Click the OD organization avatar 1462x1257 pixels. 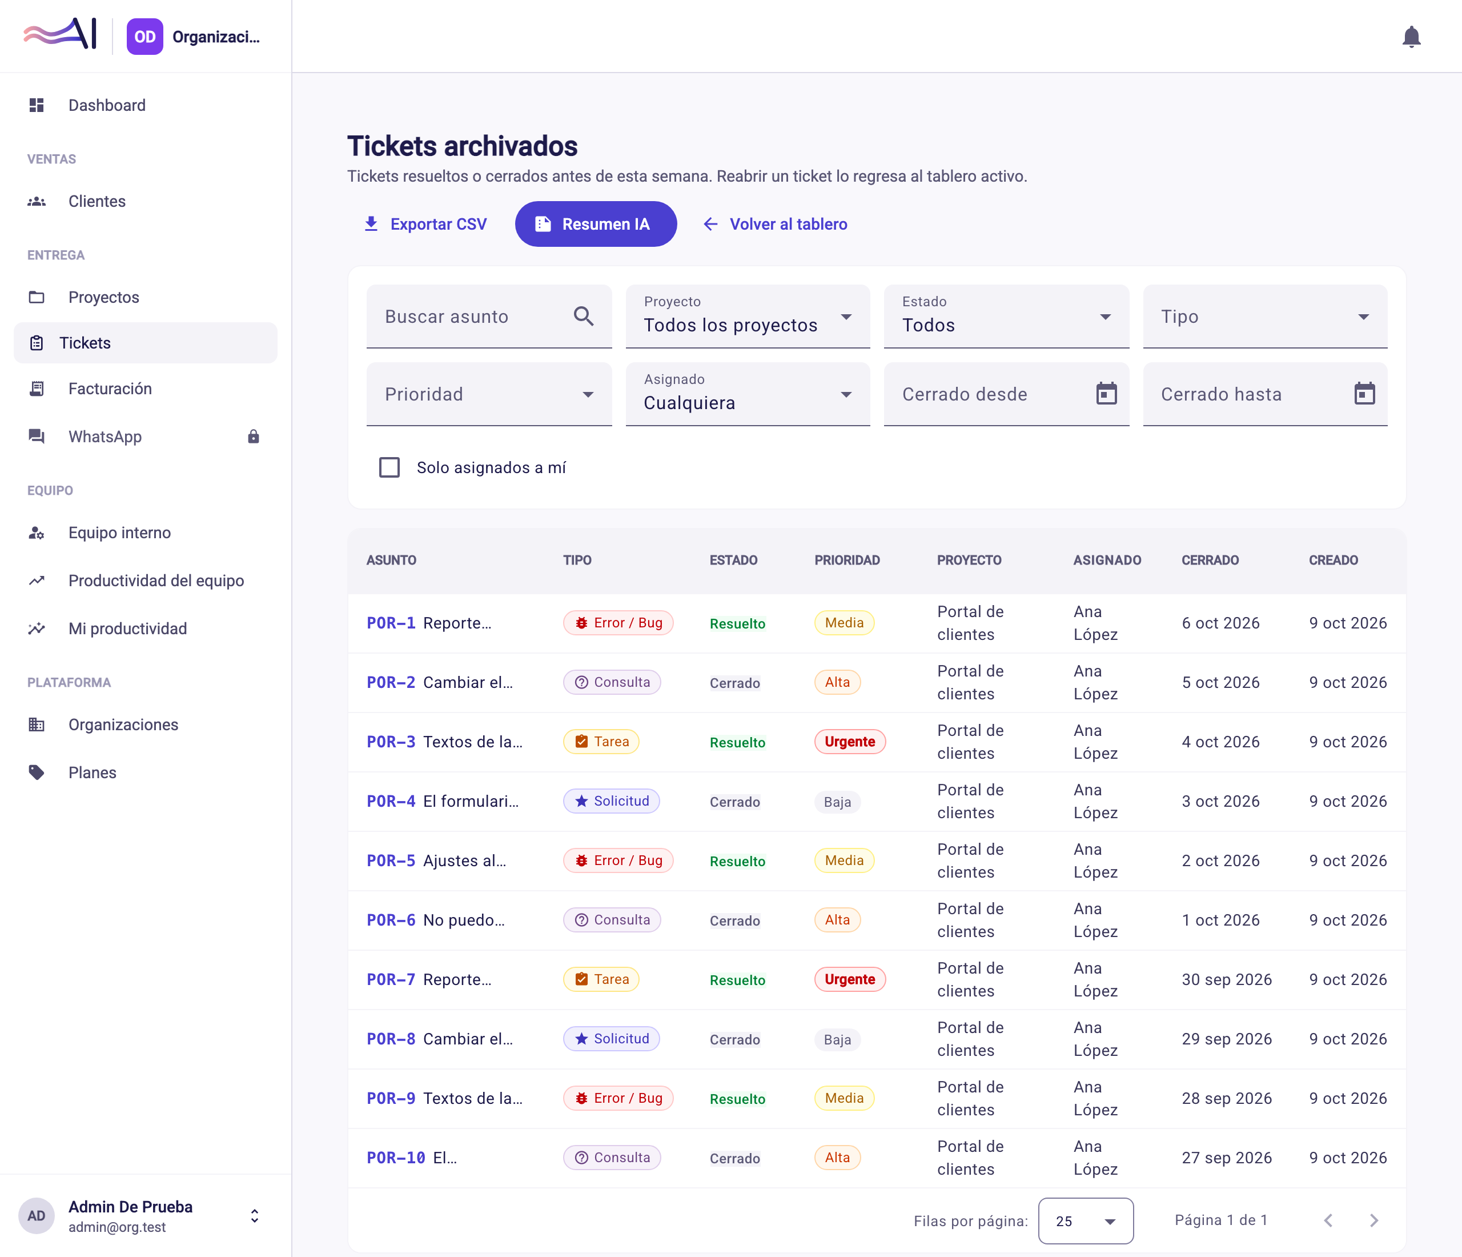coord(144,37)
